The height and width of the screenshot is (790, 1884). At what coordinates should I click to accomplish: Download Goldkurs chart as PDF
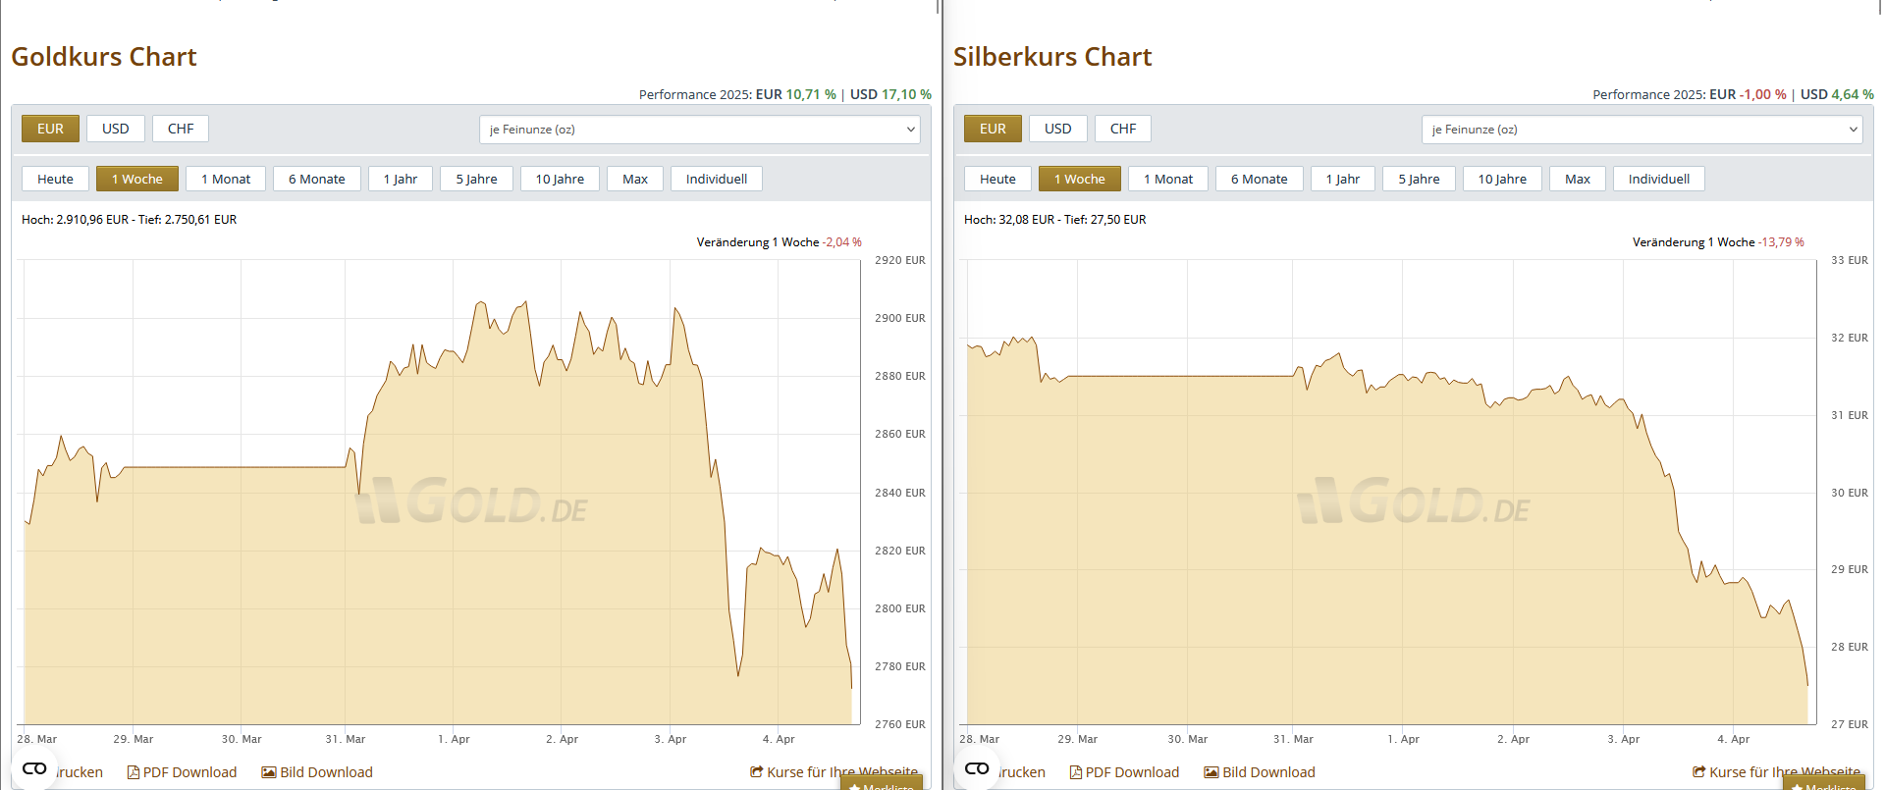(x=183, y=772)
